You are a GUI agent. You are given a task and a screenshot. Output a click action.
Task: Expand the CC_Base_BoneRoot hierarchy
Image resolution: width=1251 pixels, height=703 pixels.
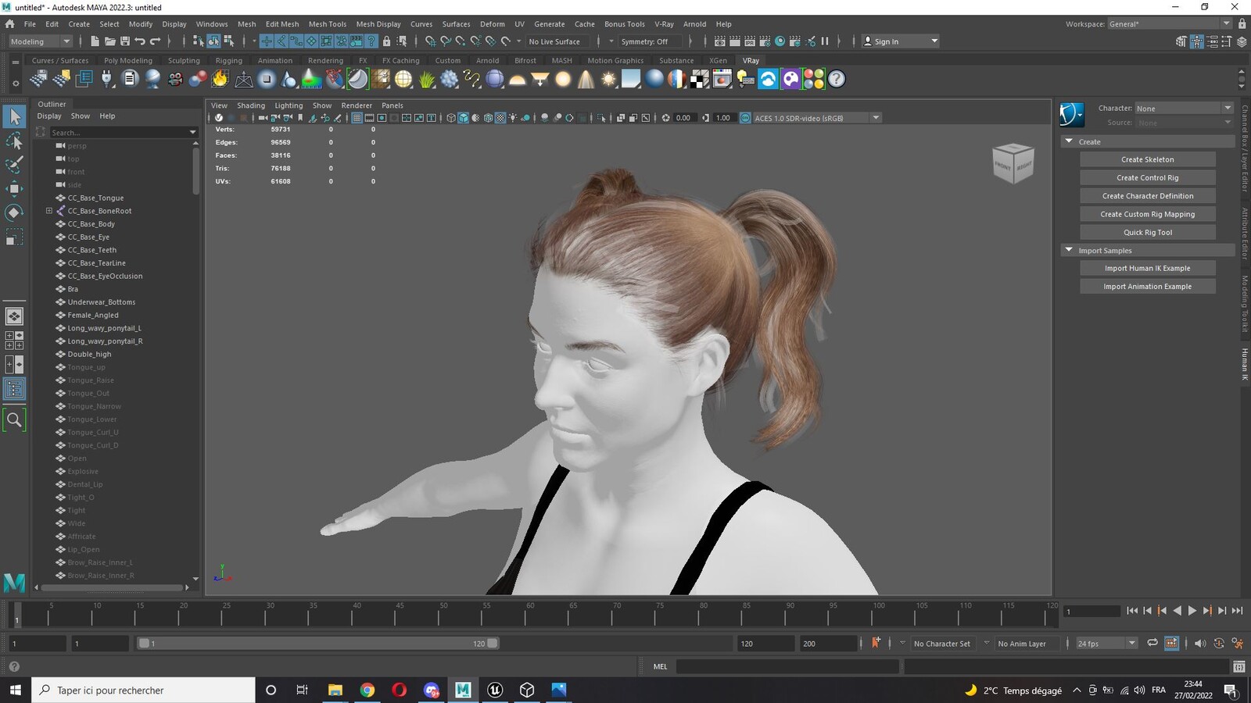tap(49, 211)
